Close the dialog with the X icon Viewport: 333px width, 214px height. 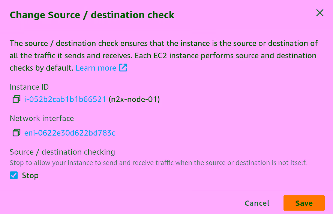[319, 13]
